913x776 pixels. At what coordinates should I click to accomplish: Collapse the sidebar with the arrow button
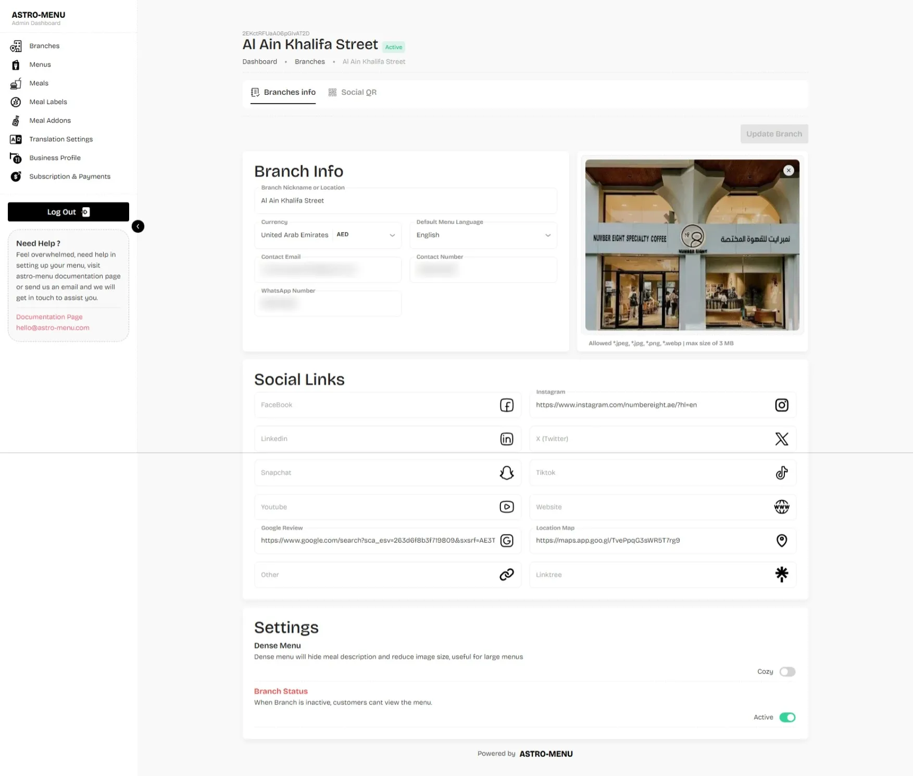click(x=138, y=226)
